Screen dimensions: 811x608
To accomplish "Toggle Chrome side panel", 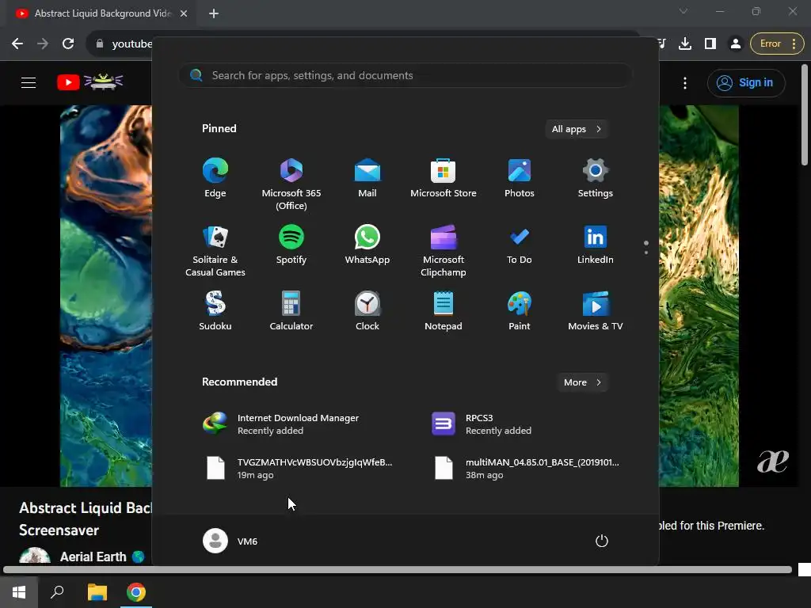I will click(710, 44).
